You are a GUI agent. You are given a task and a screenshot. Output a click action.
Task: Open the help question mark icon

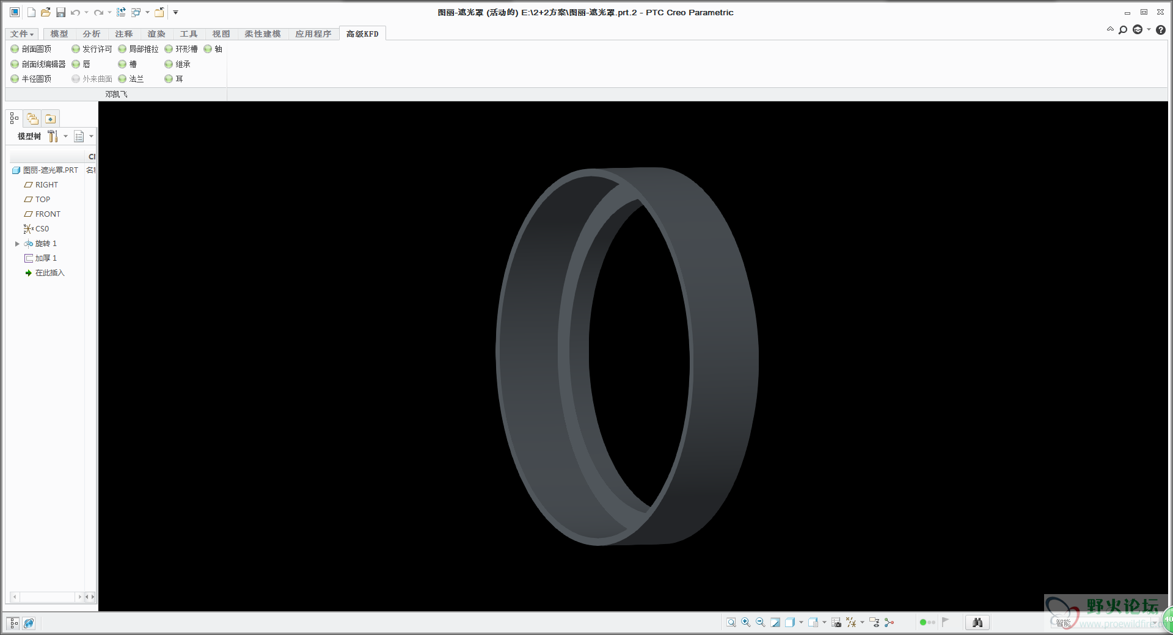pyautogui.click(x=1161, y=29)
